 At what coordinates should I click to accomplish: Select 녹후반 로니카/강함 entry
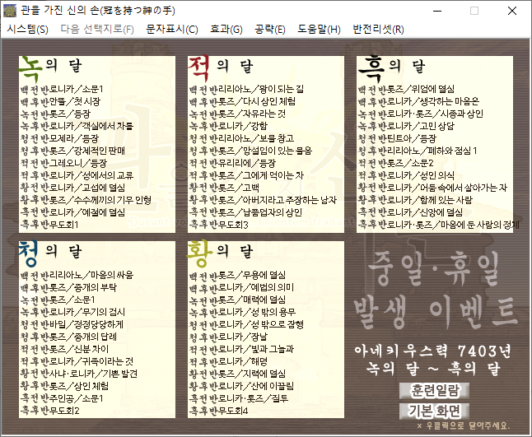(228, 127)
